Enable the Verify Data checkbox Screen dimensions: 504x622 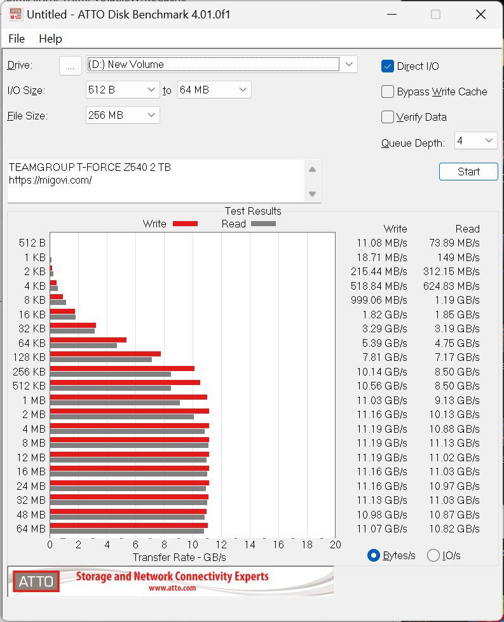(387, 117)
